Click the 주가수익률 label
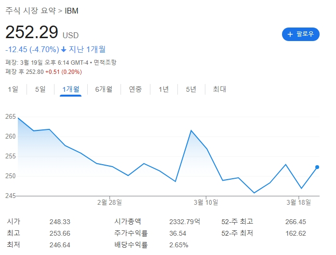Viewport: 336px width, 255px height. [x=131, y=233]
